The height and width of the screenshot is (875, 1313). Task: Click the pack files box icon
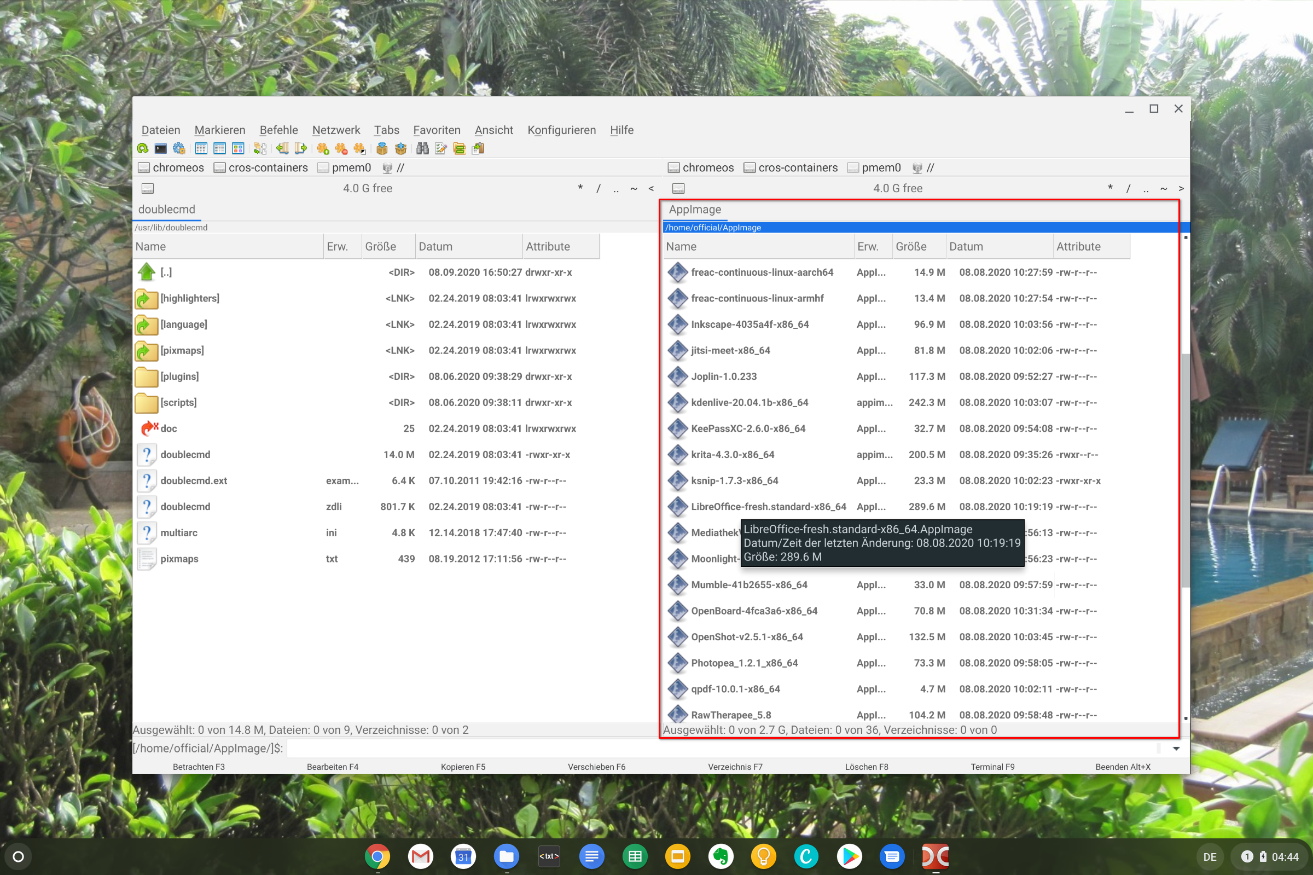click(x=382, y=148)
